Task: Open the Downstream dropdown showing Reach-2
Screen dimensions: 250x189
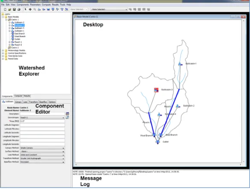Action: coord(42,118)
